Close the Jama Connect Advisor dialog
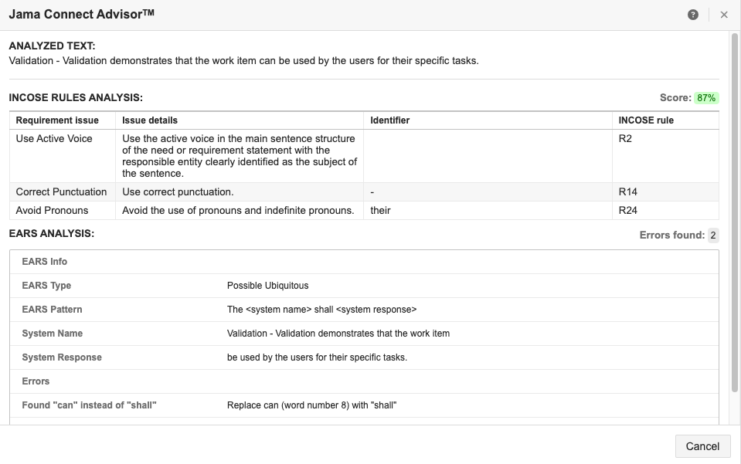 [724, 15]
